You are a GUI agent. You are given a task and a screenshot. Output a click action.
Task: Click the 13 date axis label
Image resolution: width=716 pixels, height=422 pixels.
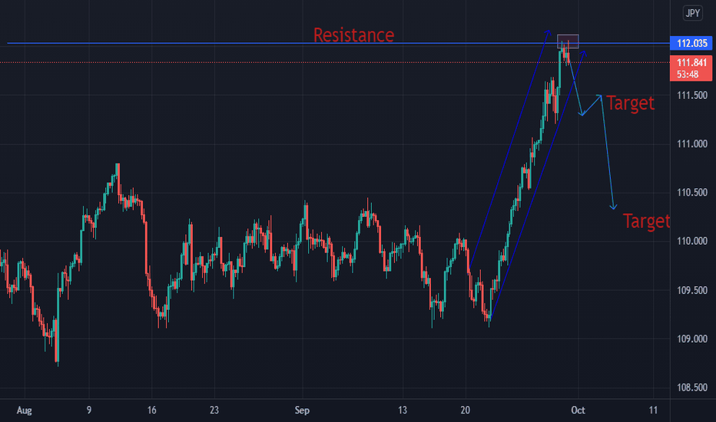click(403, 410)
